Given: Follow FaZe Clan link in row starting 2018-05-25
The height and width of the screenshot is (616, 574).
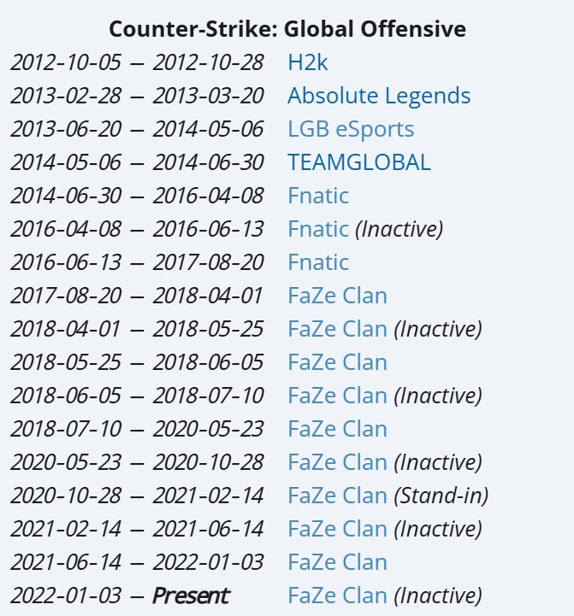Looking at the screenshot, I should 337,362.
